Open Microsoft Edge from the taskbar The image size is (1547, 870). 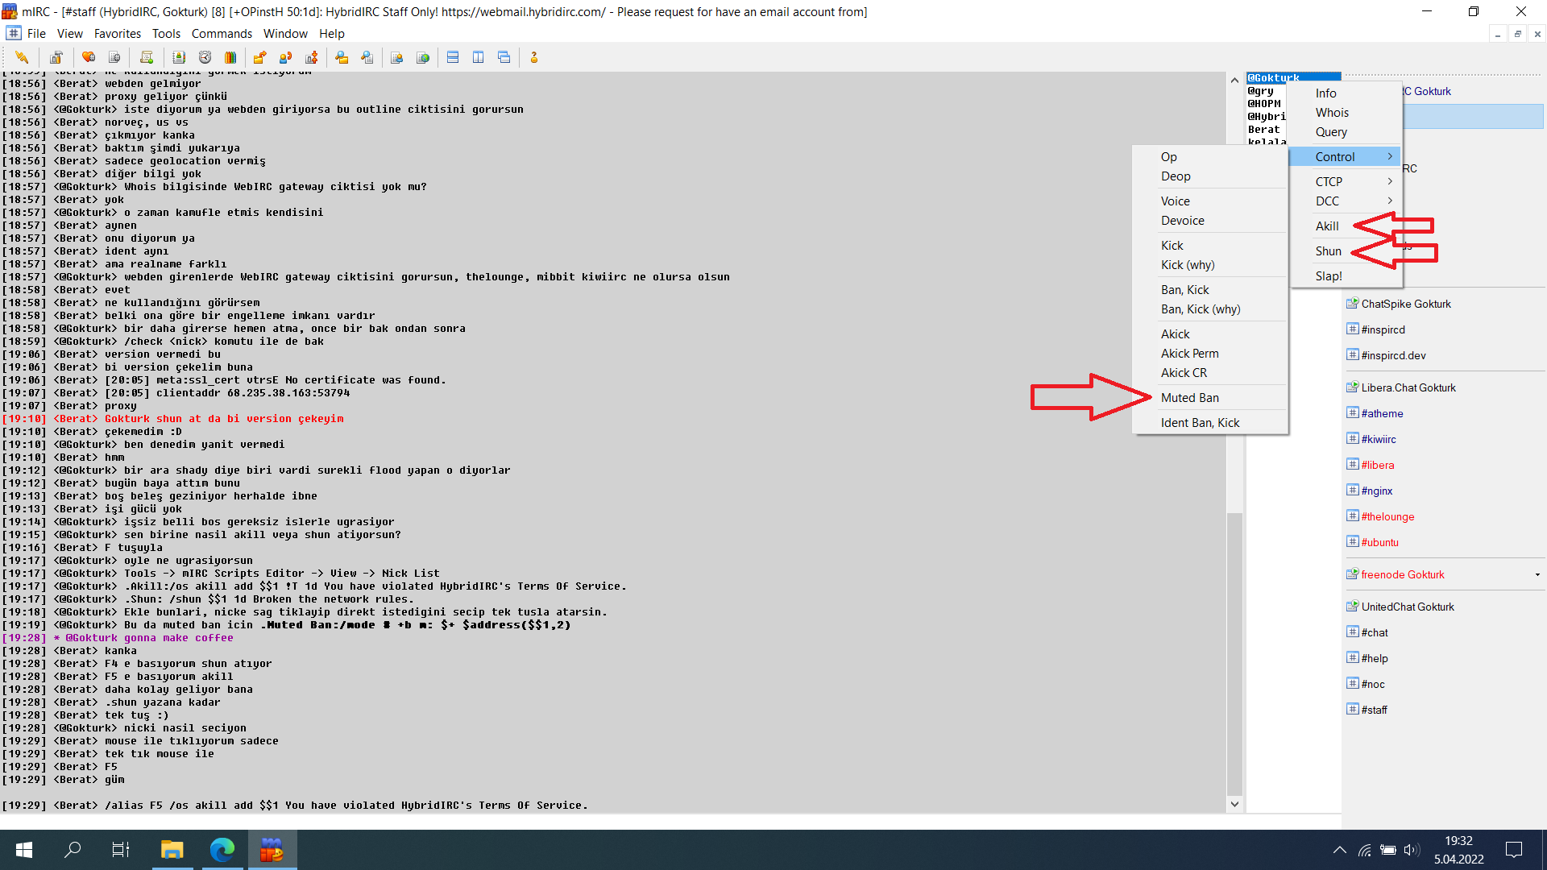coord(222,850)
